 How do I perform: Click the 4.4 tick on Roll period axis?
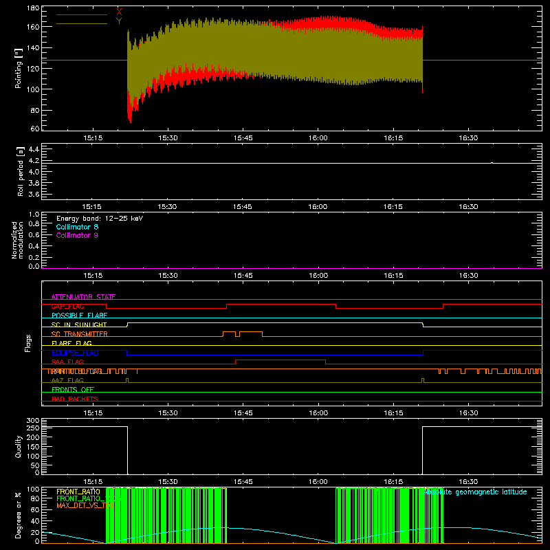point(34,149)
